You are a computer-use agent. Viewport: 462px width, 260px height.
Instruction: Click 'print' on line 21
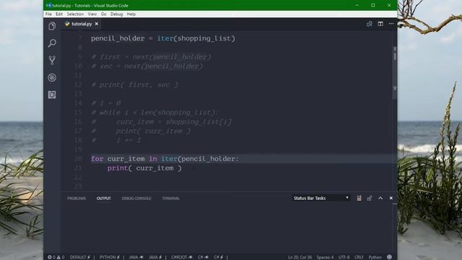(x=118, y=168)
